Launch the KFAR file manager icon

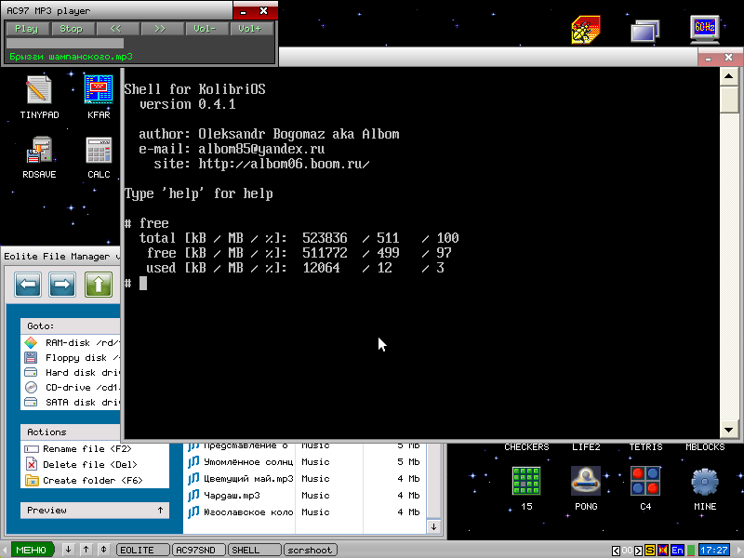[99, 90]
